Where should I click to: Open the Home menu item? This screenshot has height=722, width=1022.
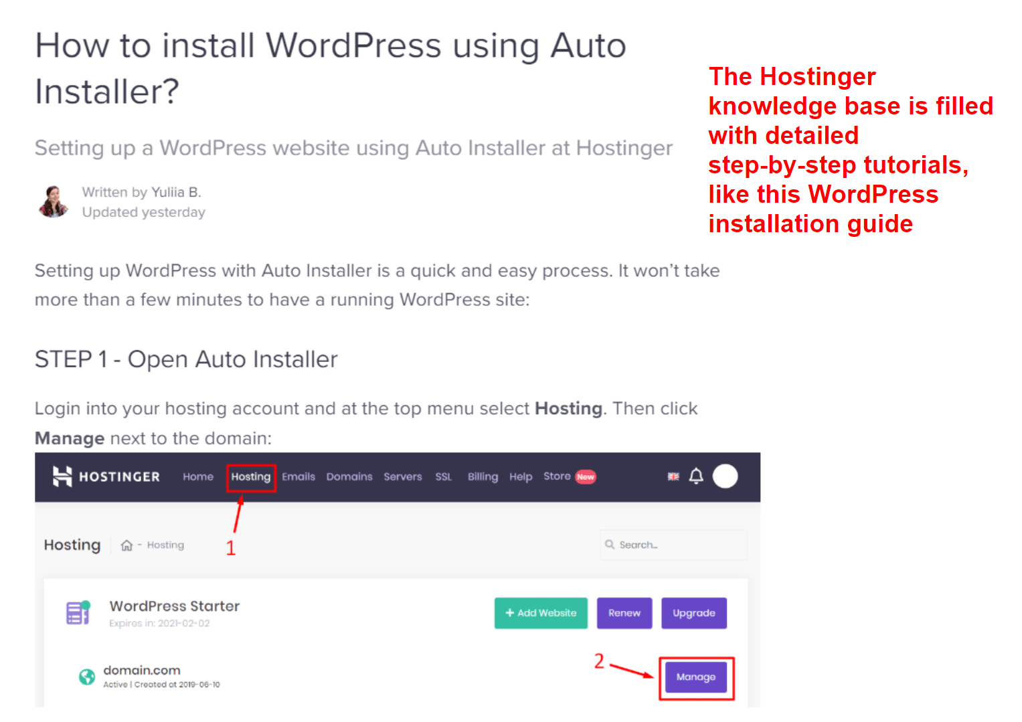coord(198,476)
